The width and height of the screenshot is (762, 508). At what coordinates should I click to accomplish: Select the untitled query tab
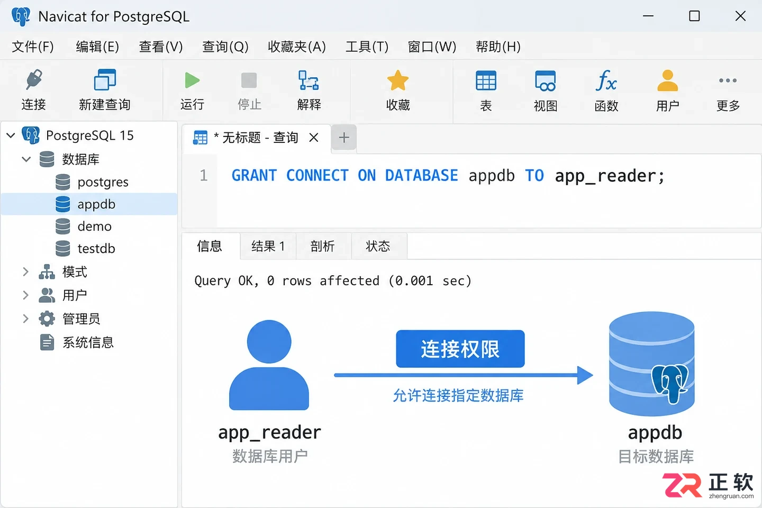[x=256, y=138]
